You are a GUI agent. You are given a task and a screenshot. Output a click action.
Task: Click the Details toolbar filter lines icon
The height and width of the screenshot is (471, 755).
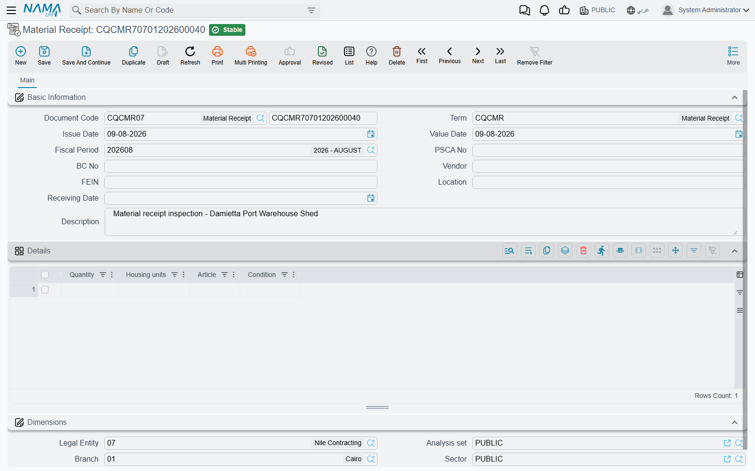694,251
